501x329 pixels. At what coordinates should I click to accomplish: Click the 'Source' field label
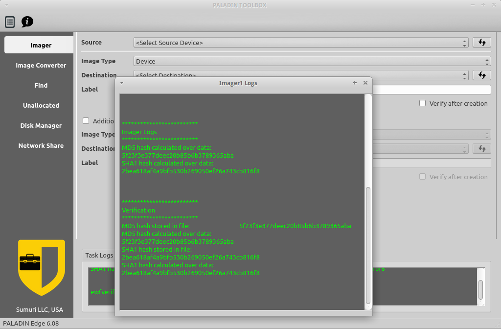click(91, 42)
